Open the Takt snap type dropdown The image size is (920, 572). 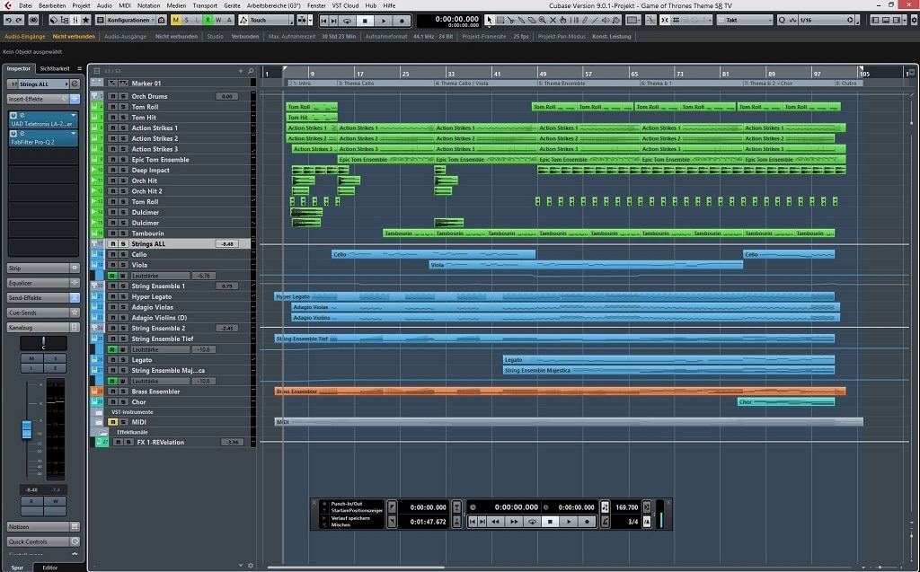(745, 20)
